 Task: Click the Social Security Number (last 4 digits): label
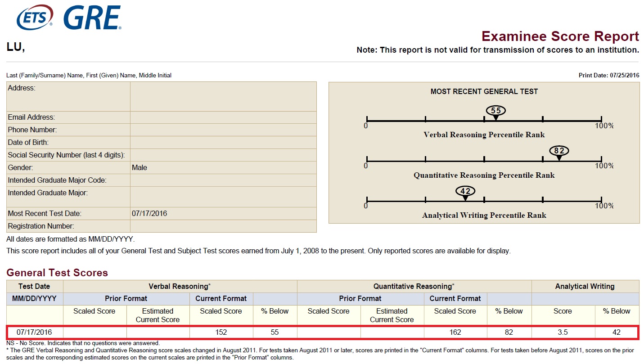66,155
